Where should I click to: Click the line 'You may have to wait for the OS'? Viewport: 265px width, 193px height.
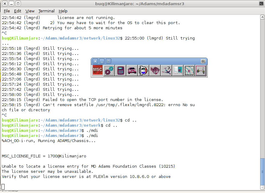(91, 23)
